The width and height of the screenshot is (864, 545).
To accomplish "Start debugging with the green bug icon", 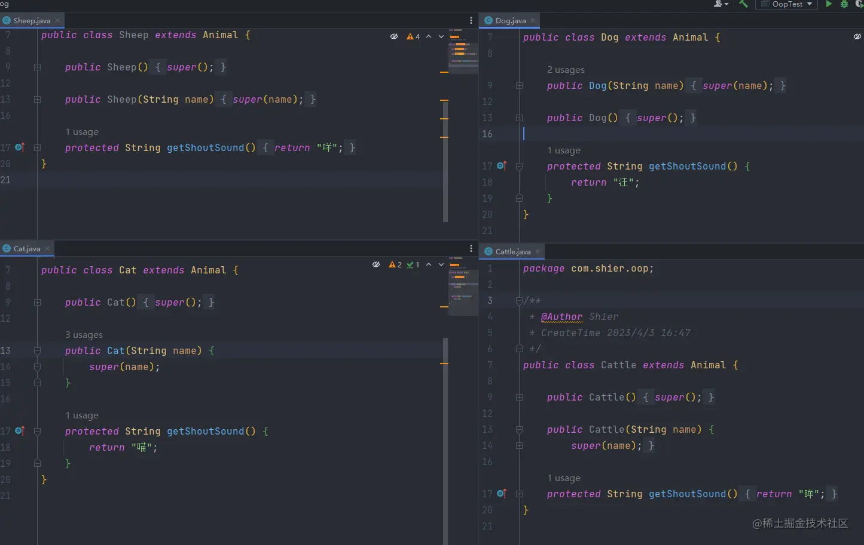I will coord(844,4).
